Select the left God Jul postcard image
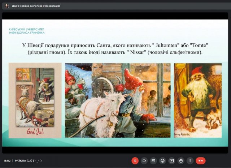Viewport: 231px width, 168px height. click(x=35, y=100)
